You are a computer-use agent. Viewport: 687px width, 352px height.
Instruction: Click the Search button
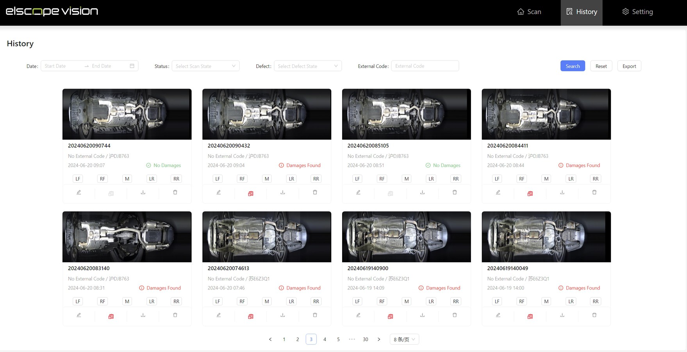(573, 66)
